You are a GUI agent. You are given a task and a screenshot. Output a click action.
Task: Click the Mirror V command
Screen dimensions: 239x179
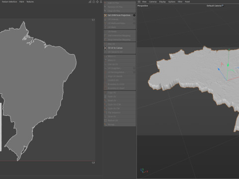coord(119,60)
